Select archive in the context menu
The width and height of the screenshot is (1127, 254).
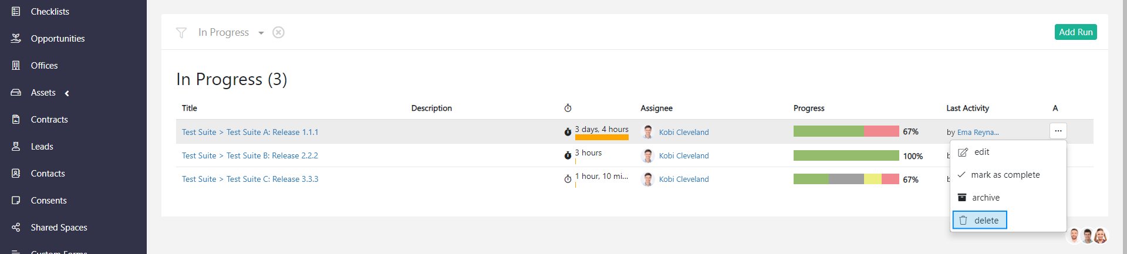pyautogui.click(x=986, y=198)
